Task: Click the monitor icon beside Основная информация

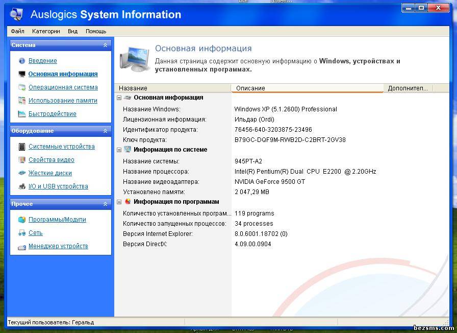Action: [x=22, y=74]
